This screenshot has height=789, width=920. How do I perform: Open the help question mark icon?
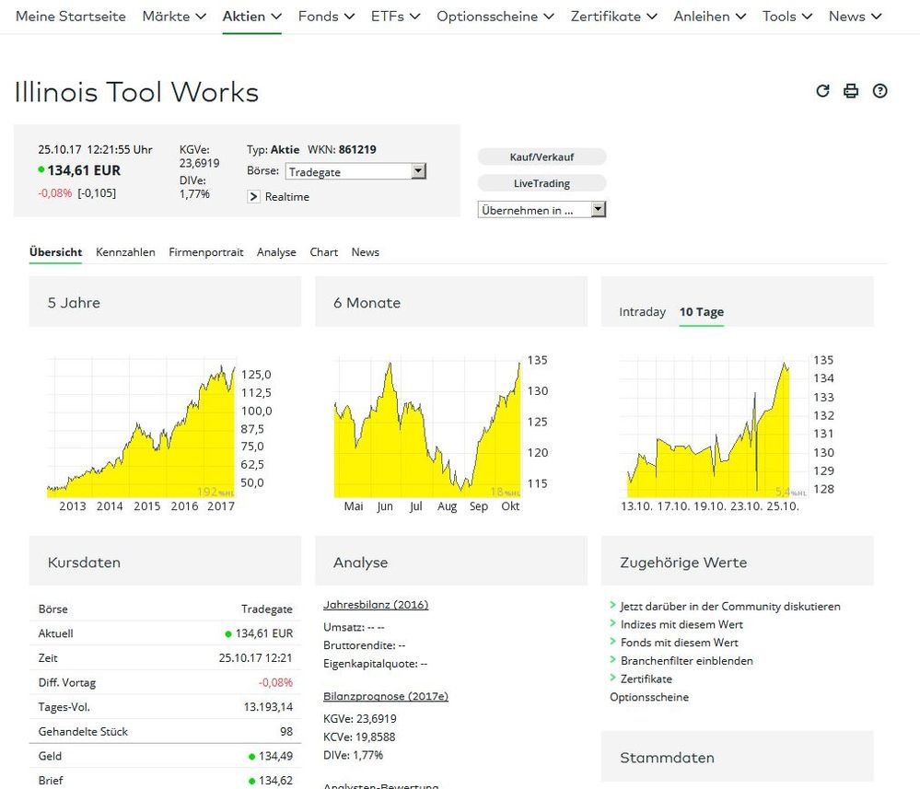coord(879,90)
